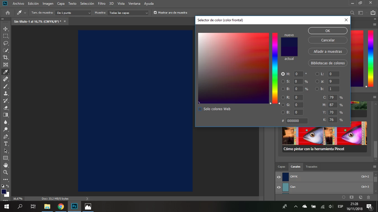This screenshot has height=212, width=378.
Task: Click the actual color swatch in dialog
Action: [x=289, y=52]
